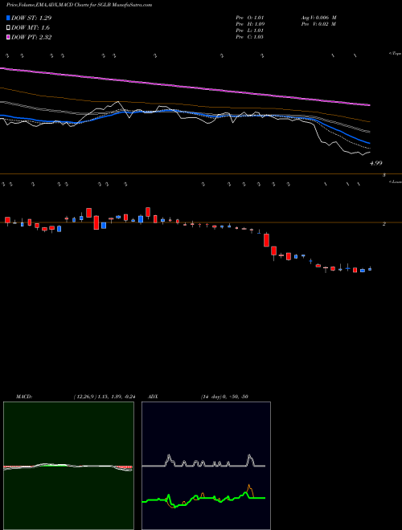Viewport: 402px width, 530px height.
Task: Click the 'Pre C: 1.03' value
Action: coord(250,37)
